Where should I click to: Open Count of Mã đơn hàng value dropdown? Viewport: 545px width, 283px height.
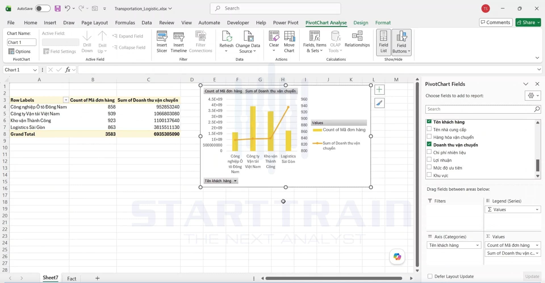click(537, 245)
